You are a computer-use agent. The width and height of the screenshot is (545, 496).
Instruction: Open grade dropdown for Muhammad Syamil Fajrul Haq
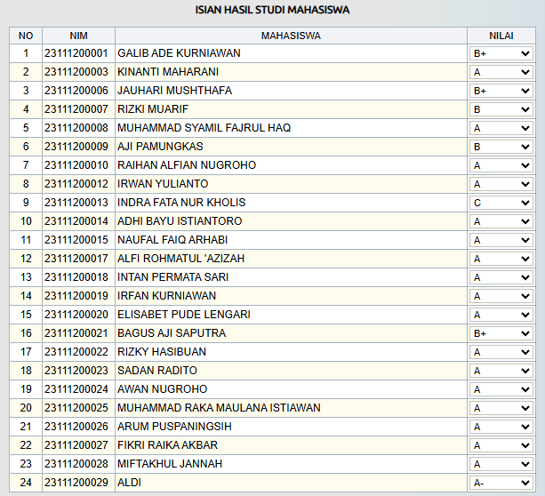coord(501,128)
